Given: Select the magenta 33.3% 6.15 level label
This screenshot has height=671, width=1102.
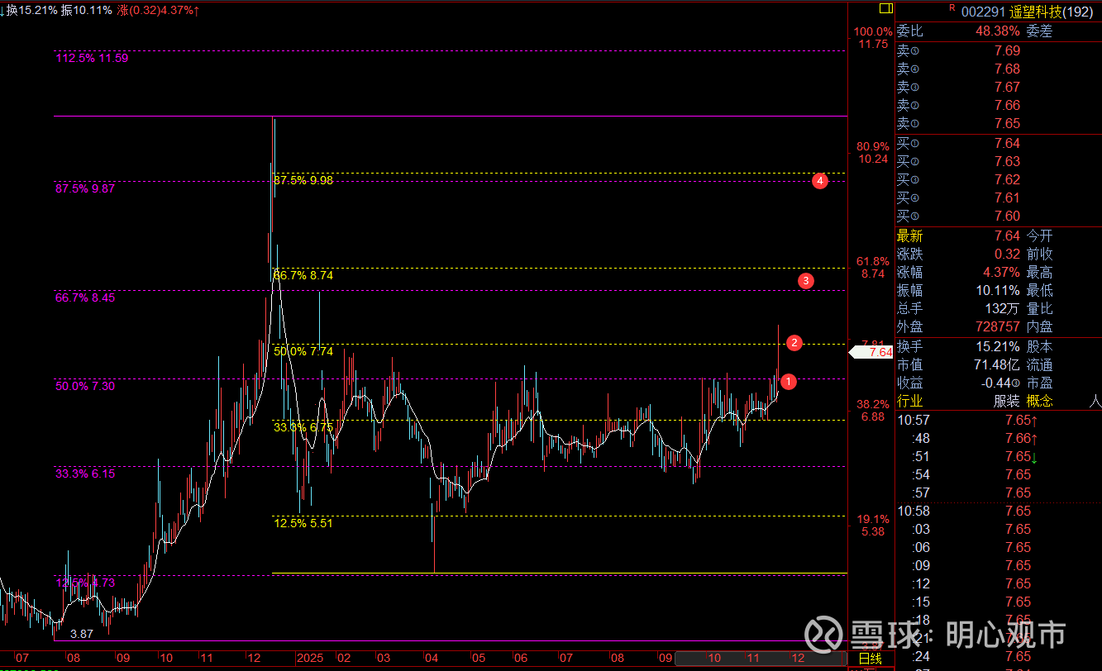Looking at the screenshot, I should click(85, 474).
